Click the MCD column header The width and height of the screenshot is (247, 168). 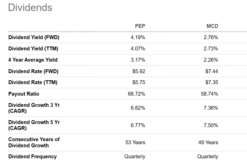click(212, 26)
